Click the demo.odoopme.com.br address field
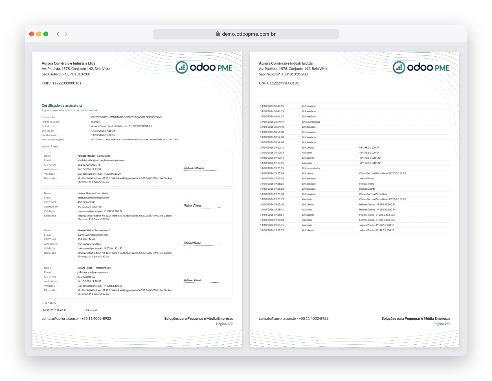This screenshot has width=492, height=381. coord(246,34)
